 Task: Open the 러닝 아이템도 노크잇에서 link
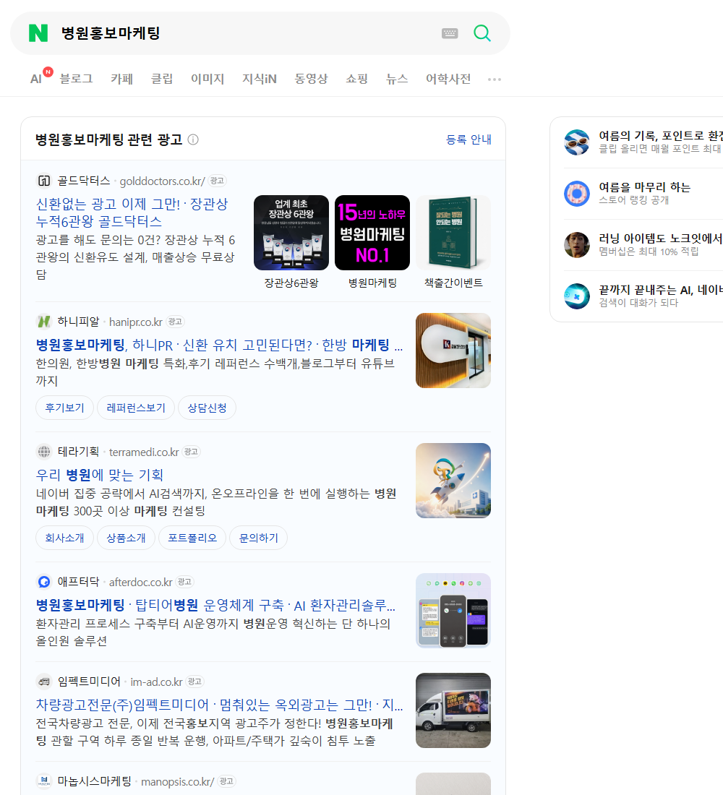[x=661, y=239]
